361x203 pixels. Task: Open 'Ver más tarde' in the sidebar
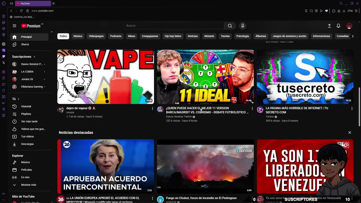pos(28,122)
